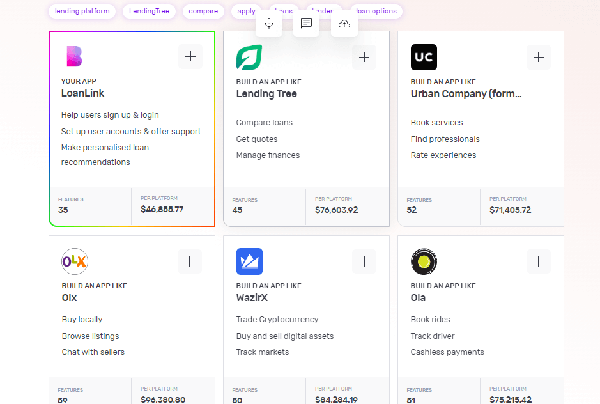Click 'Book rides' in Ola card
This screenshot has height=404, width=600.
(x=430, y=320)
